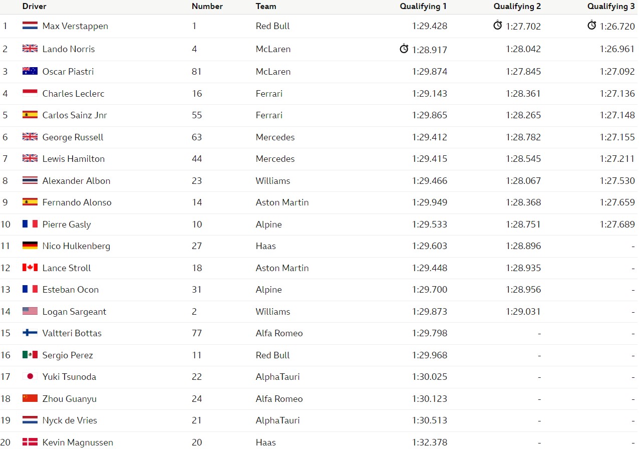Click the US flag beside Logan Sargeant

[x=30, y=311]
